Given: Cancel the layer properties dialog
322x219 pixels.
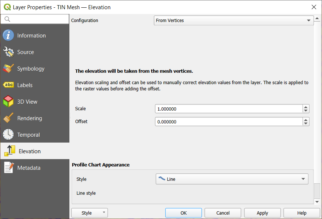Looking at the screenshot, I should click(223, 212).
